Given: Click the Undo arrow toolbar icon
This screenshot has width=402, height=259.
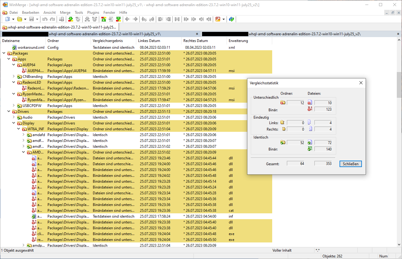Looking at the screenshot, I should (45, 19).
